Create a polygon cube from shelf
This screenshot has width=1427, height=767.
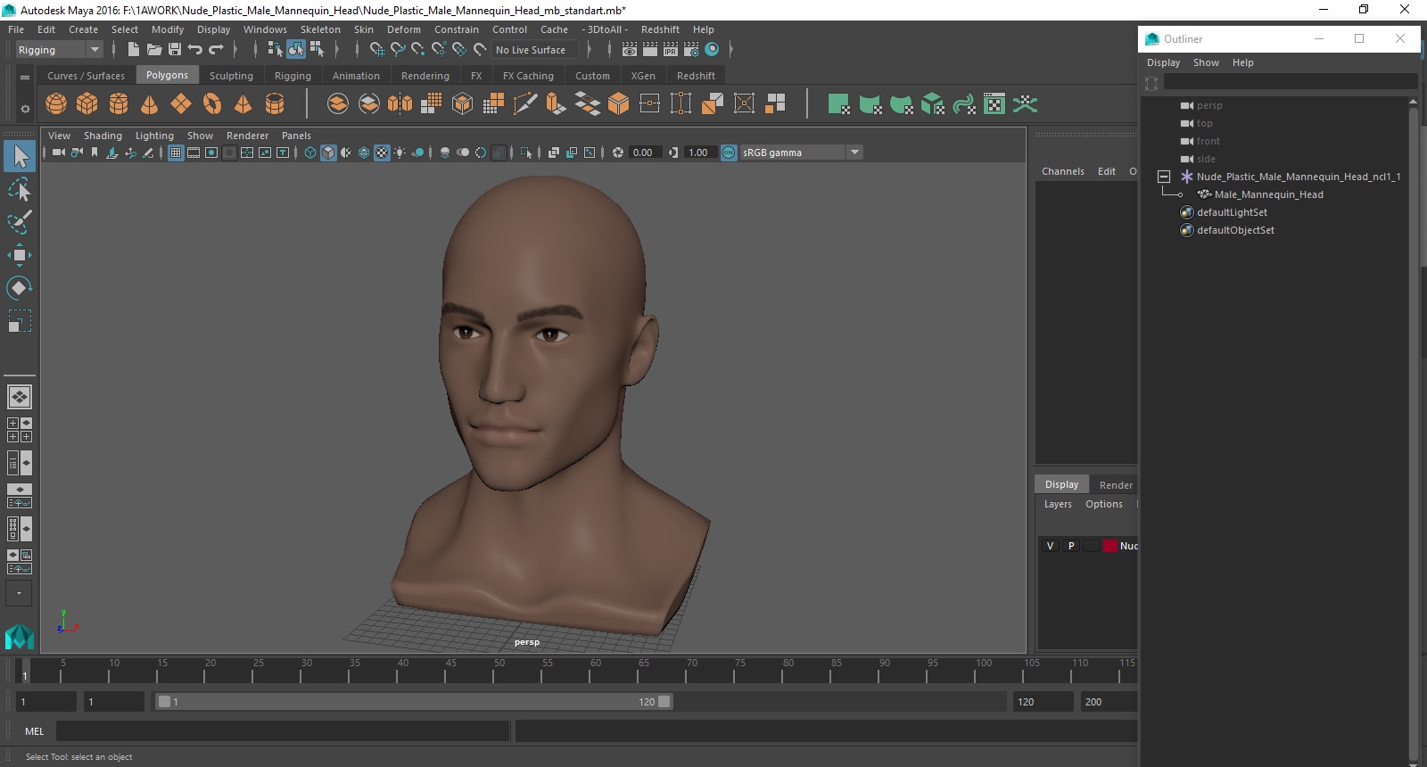pos(87,104)
